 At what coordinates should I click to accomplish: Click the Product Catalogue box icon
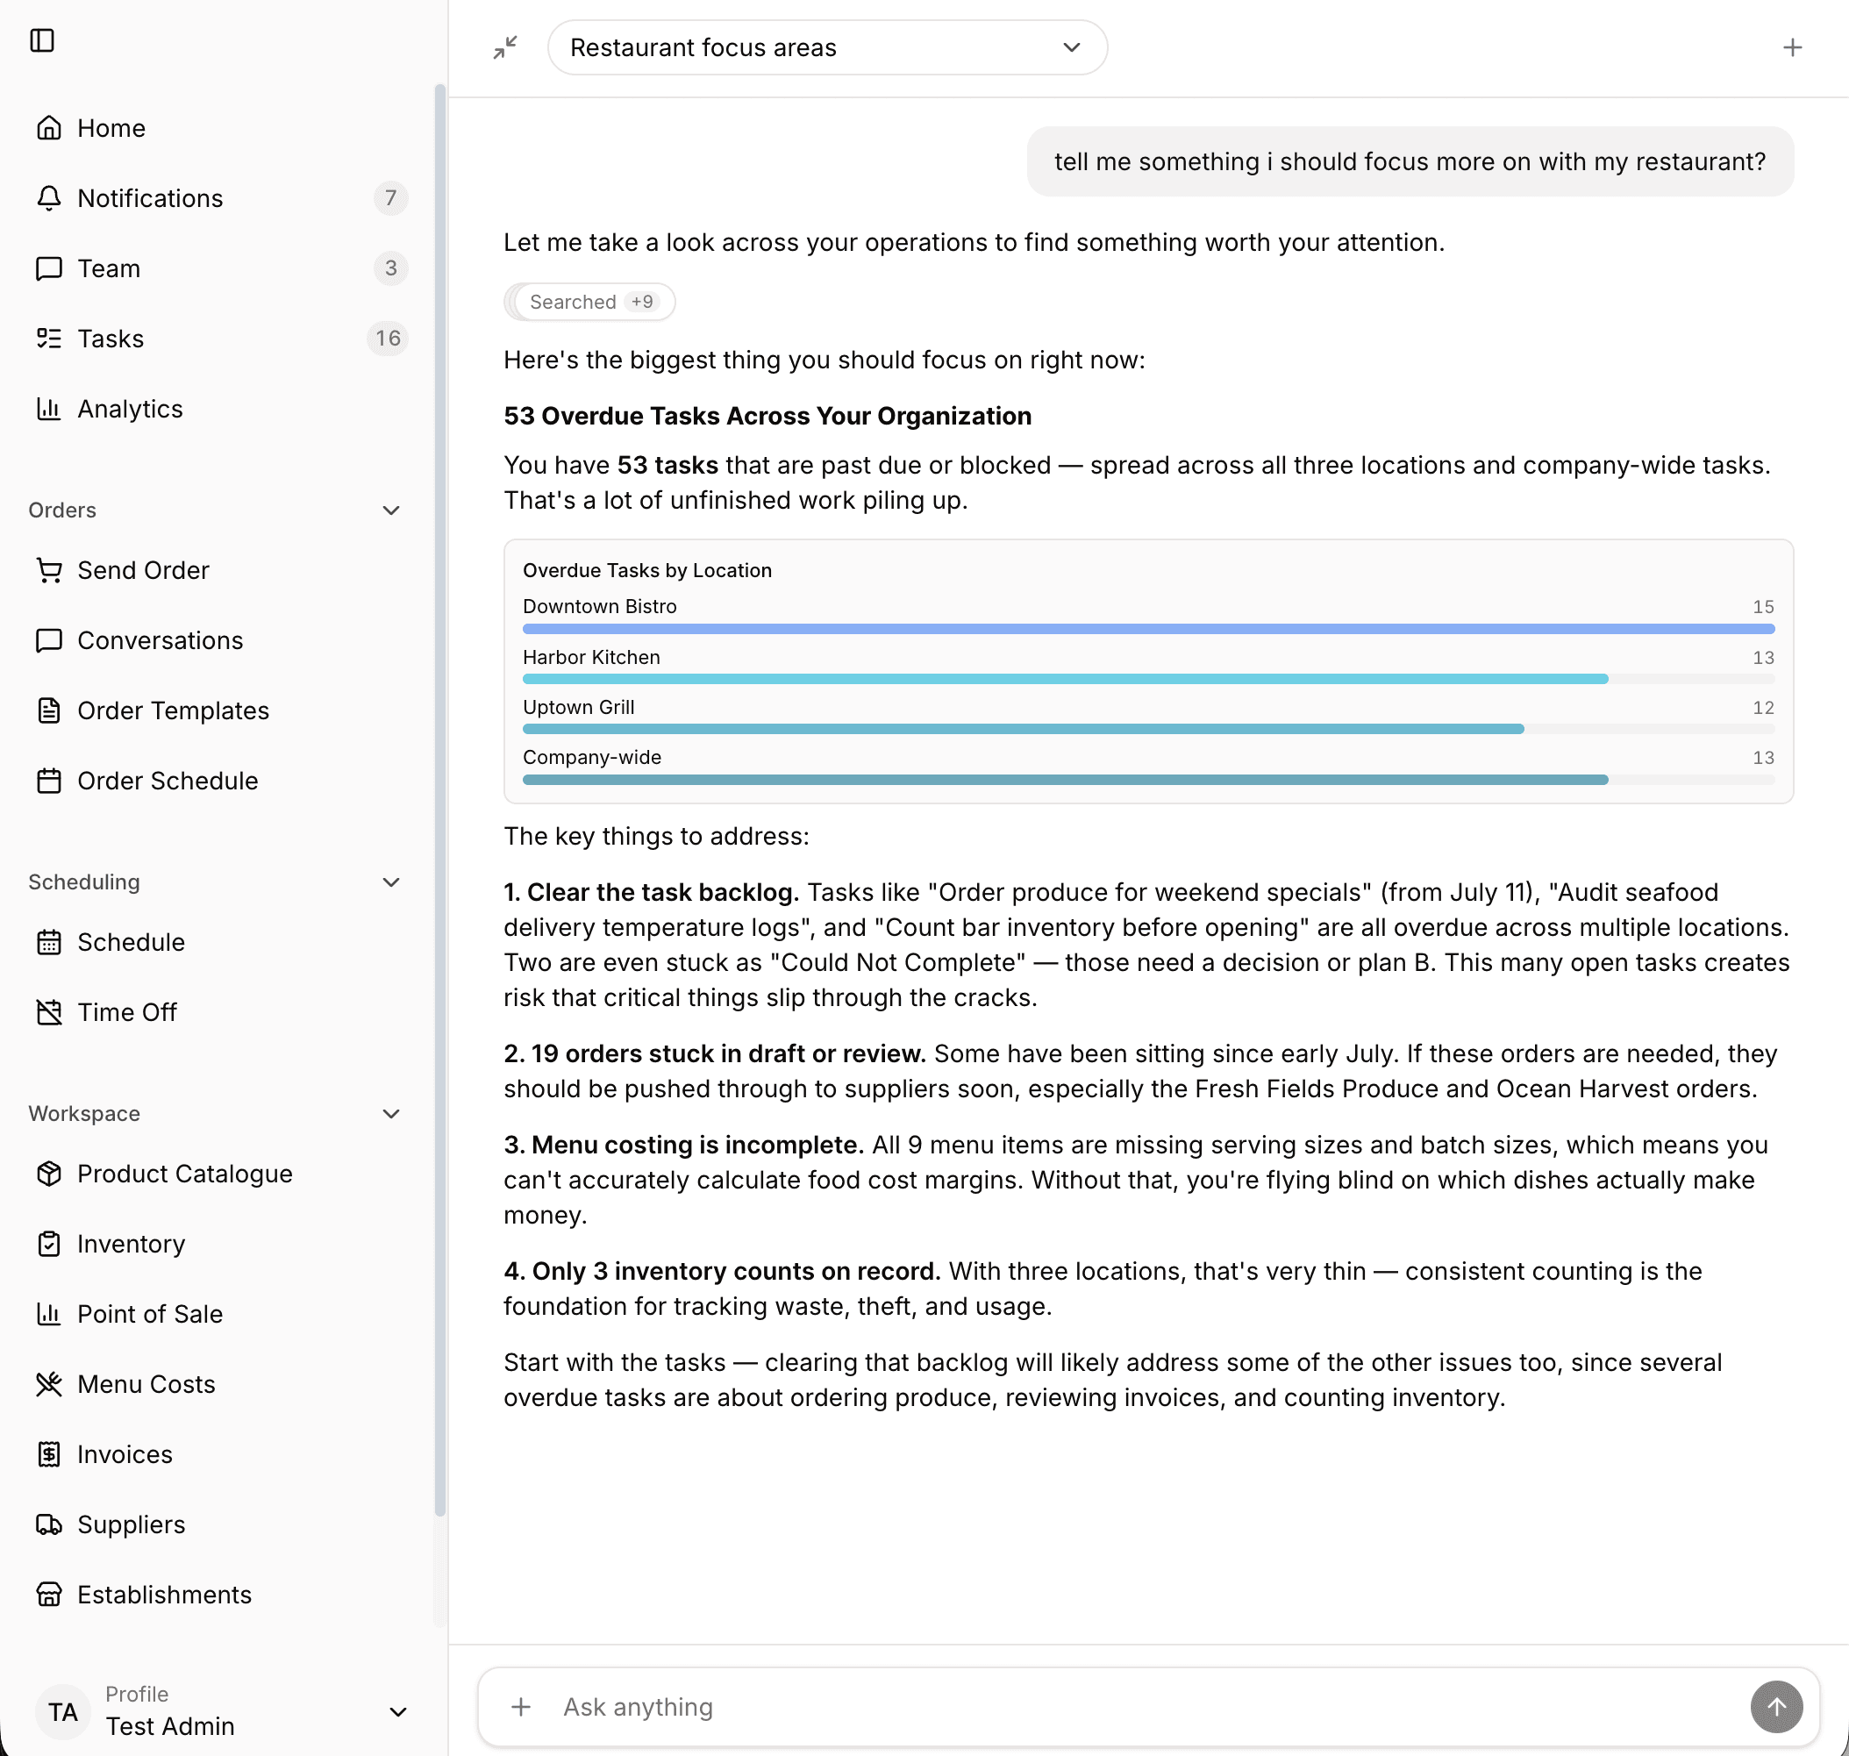(x=49, y=1173)
